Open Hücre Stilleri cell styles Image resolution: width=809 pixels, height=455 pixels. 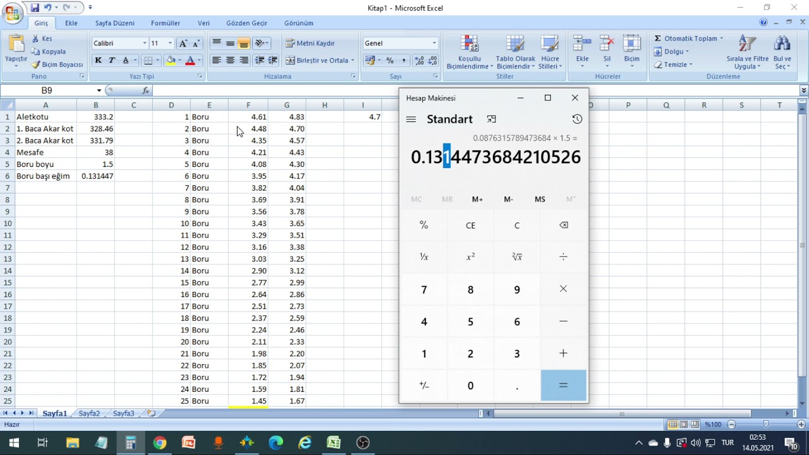click(x=550, y=52)
